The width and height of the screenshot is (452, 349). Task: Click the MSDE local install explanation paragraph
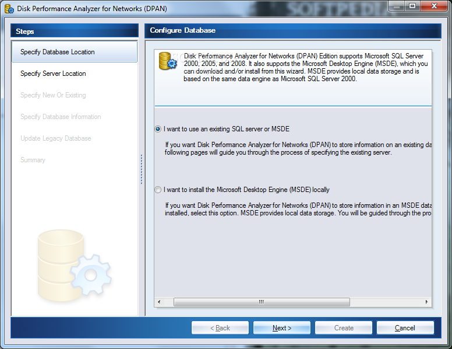pyautogui.click(x=298, y=209)
